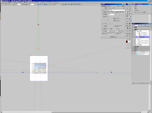The height and width of the screenshot is (113, 152).
Task: Select the highlighted magnifier-with-cursor tool
Action: pyautogui.click(x=130, y=16)
